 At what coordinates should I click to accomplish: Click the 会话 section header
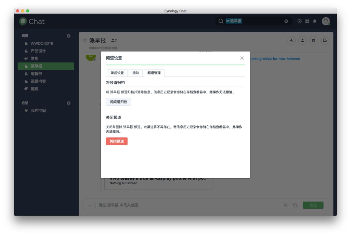tap(25, 103)
